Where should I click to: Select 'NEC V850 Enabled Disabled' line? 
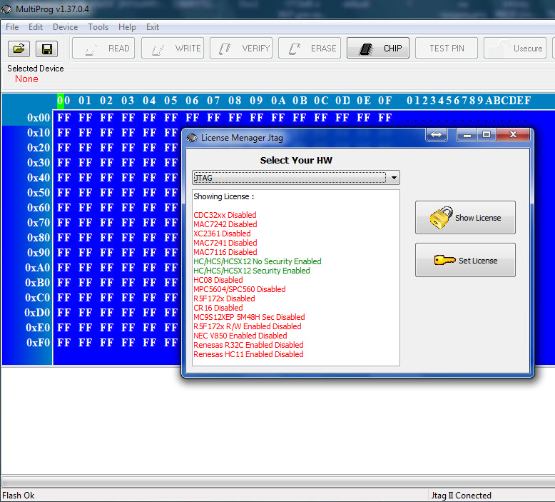point(240,336)
